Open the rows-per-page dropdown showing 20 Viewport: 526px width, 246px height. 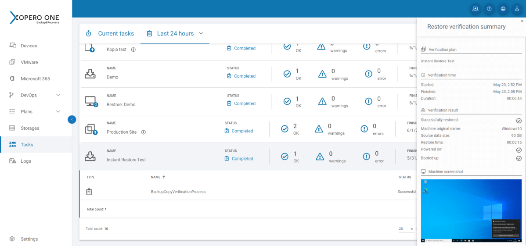click(406, 229)
